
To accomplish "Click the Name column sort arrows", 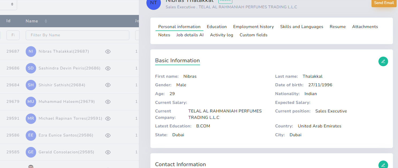I will 46,21.
